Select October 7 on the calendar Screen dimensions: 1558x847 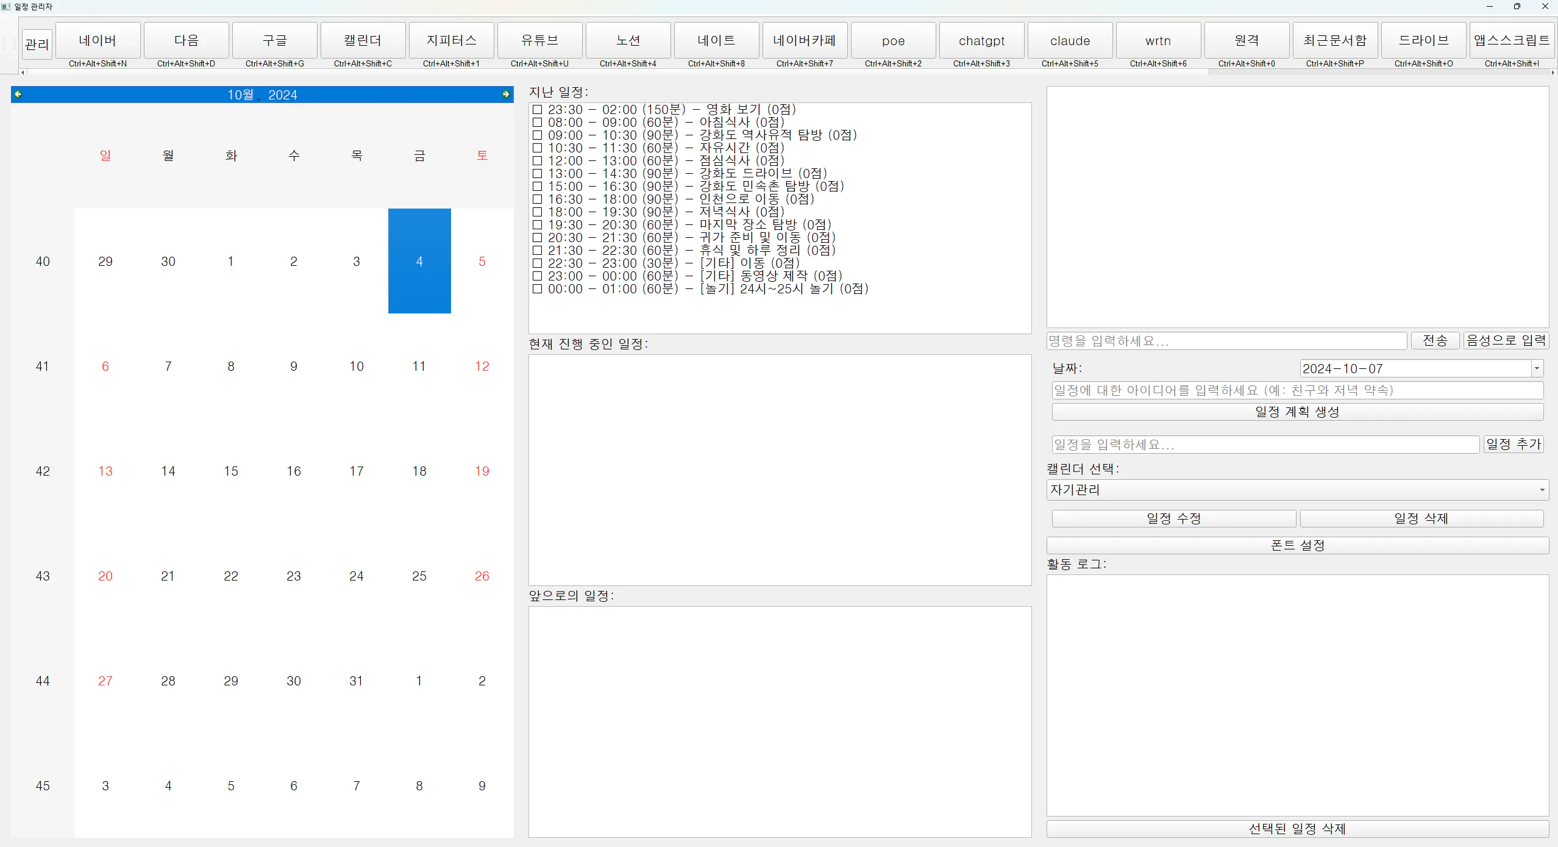click(168, 366)
